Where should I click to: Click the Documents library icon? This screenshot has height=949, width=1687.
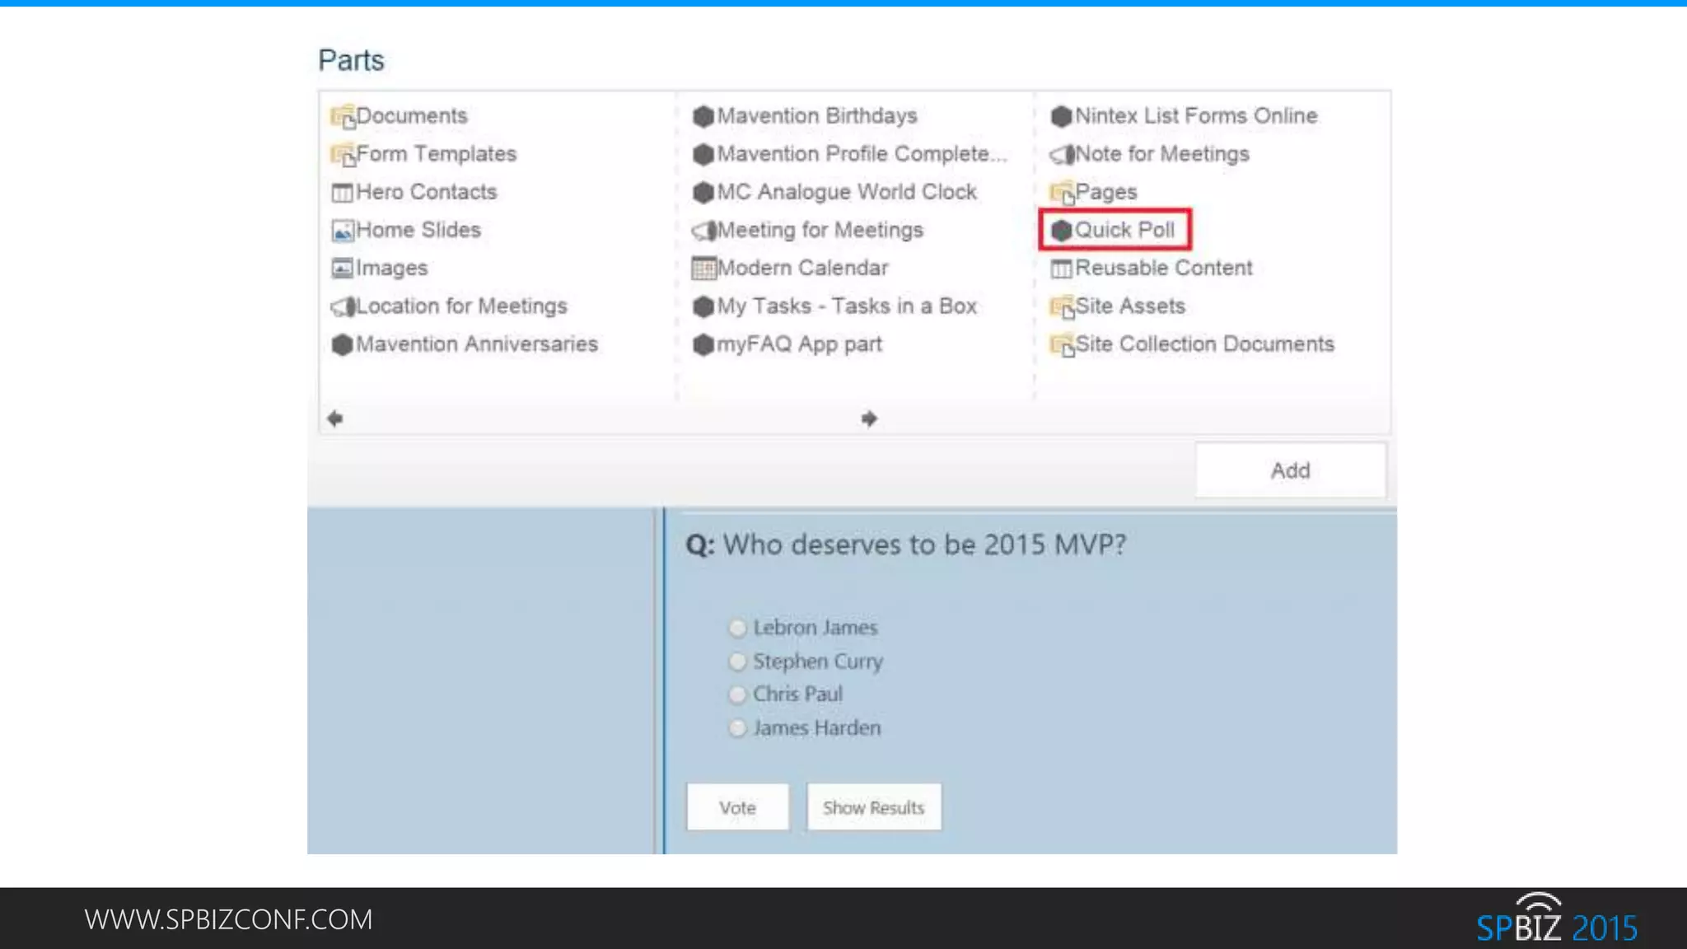click(342, 116)
